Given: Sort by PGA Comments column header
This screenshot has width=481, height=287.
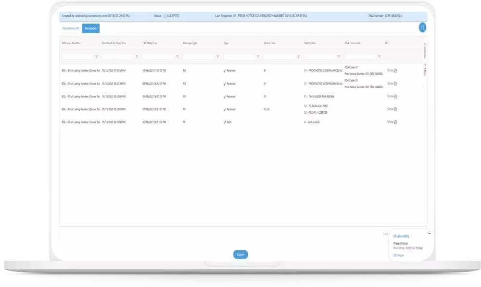Looking at the screenshot, I should (x=353, y=43).
